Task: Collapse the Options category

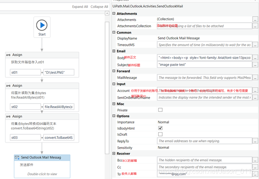Action: coord(114,116)
